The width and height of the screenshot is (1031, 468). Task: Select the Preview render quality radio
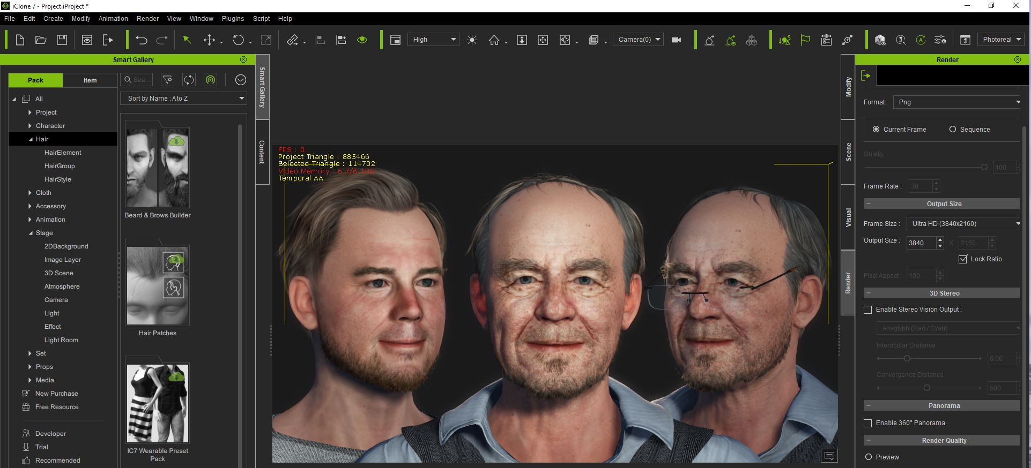pos(869,457)
